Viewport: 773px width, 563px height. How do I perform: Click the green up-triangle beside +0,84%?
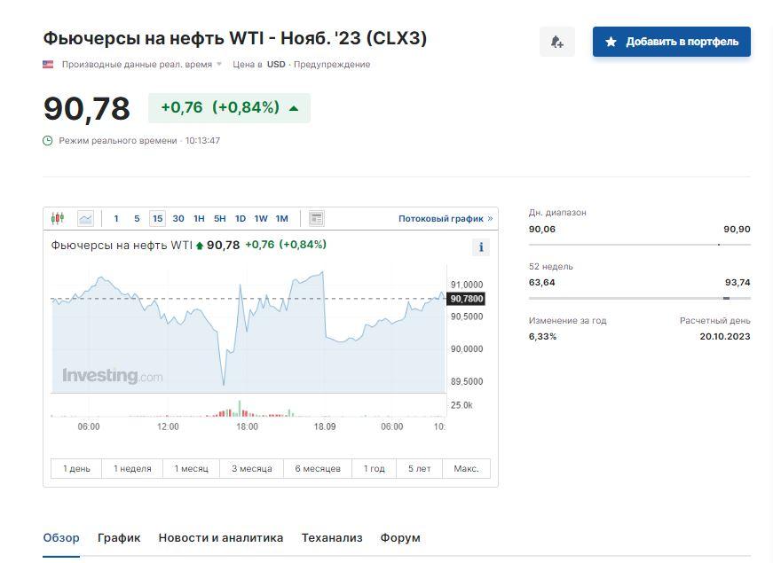pos(294,108)
